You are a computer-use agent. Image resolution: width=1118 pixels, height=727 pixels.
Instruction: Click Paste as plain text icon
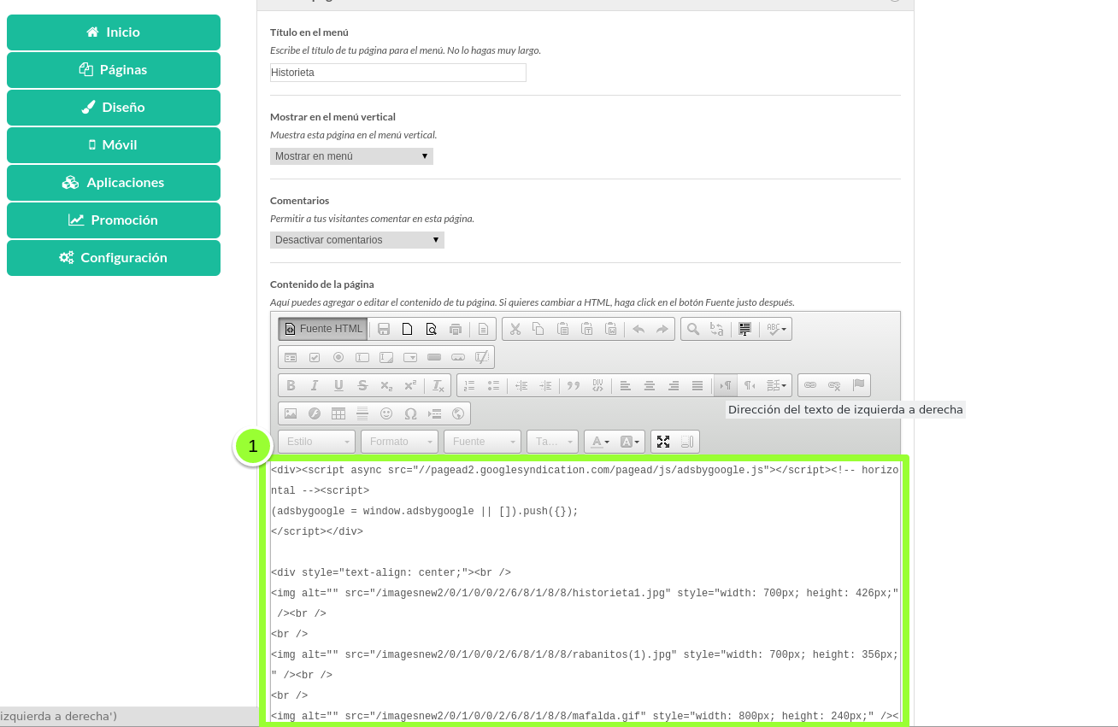(x=586, y=329)
